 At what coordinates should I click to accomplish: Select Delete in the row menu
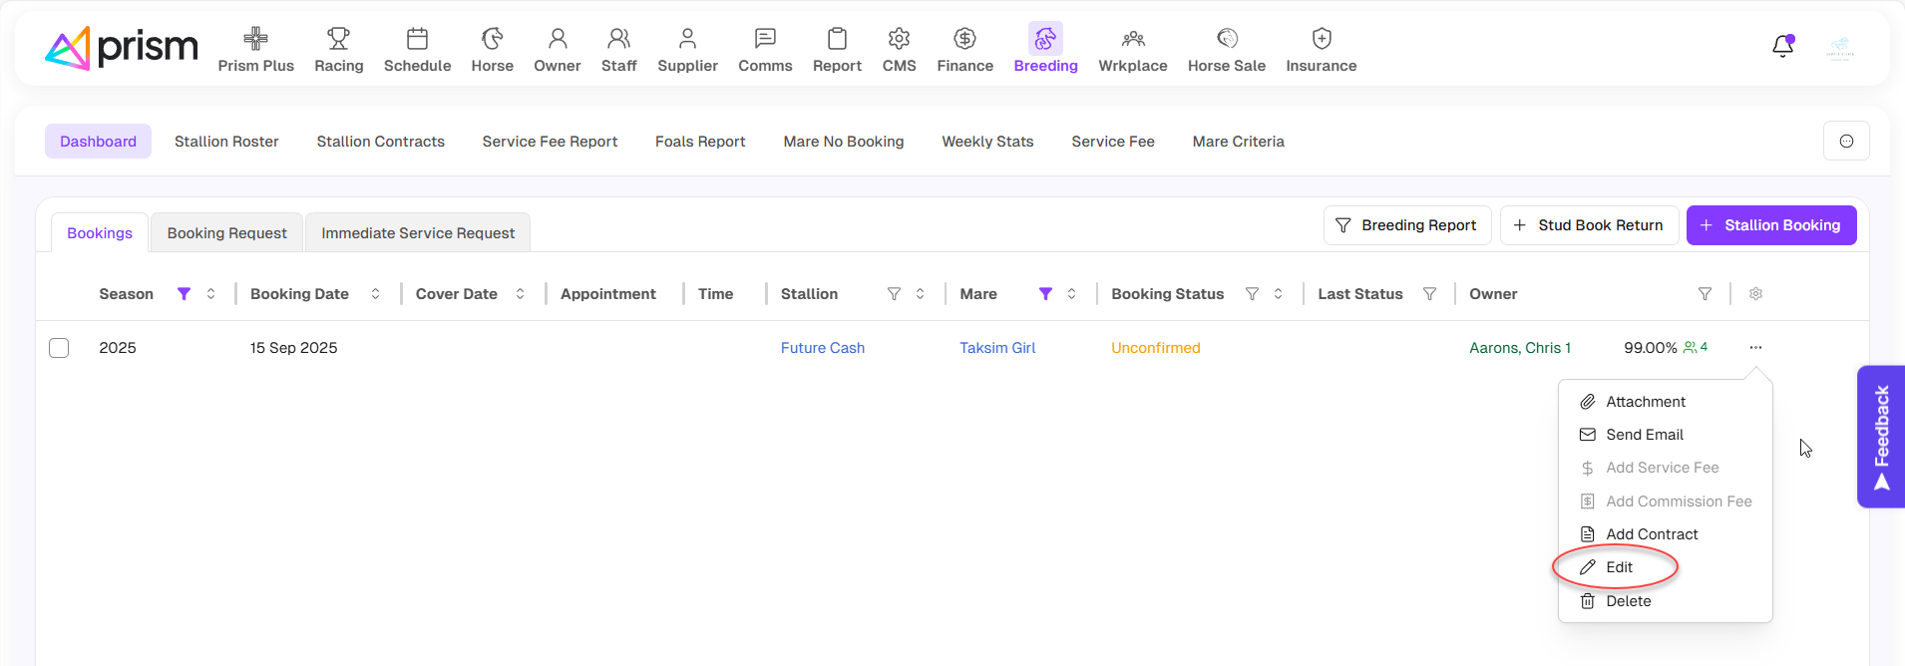[x=1628, y=601]
